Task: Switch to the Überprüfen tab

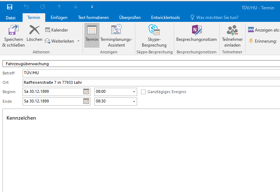Action: (x=130, y=18)
